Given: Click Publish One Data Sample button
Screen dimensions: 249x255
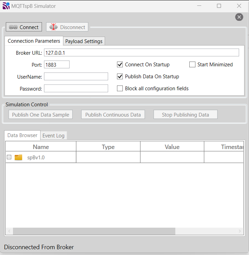Looking at the screenshot, I should 41,115.
